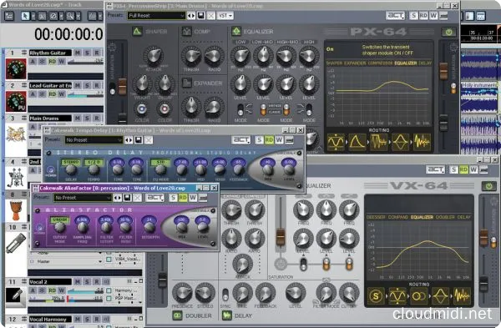This screenshot has width=501, height=328.
Task: Select PX-64 routing equalizer diamond icon
Action: tap(400, 142)
